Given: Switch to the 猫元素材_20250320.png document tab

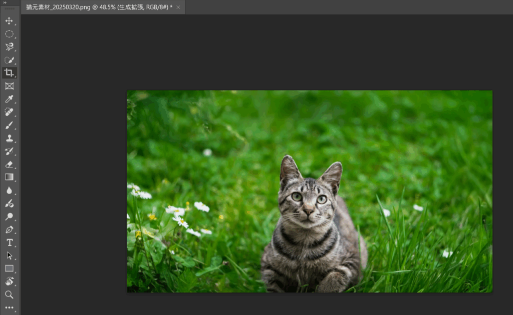Looking at the screenshot, I should click(x=99, y=7).
